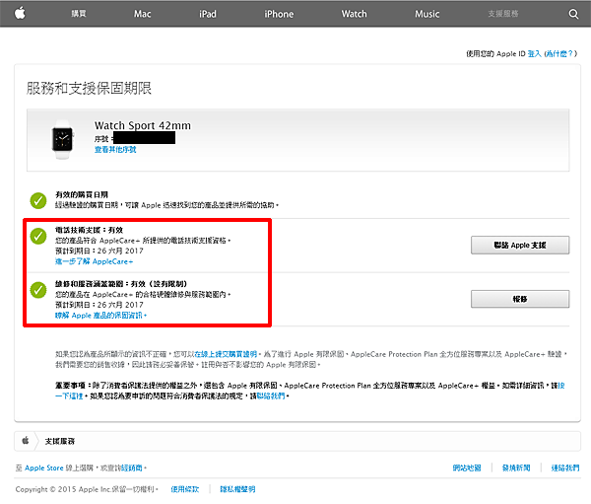Open the 支援服務 menu item
Image resolution: width=591 pixels, height=504 pixels.
(x=503, y=14)
